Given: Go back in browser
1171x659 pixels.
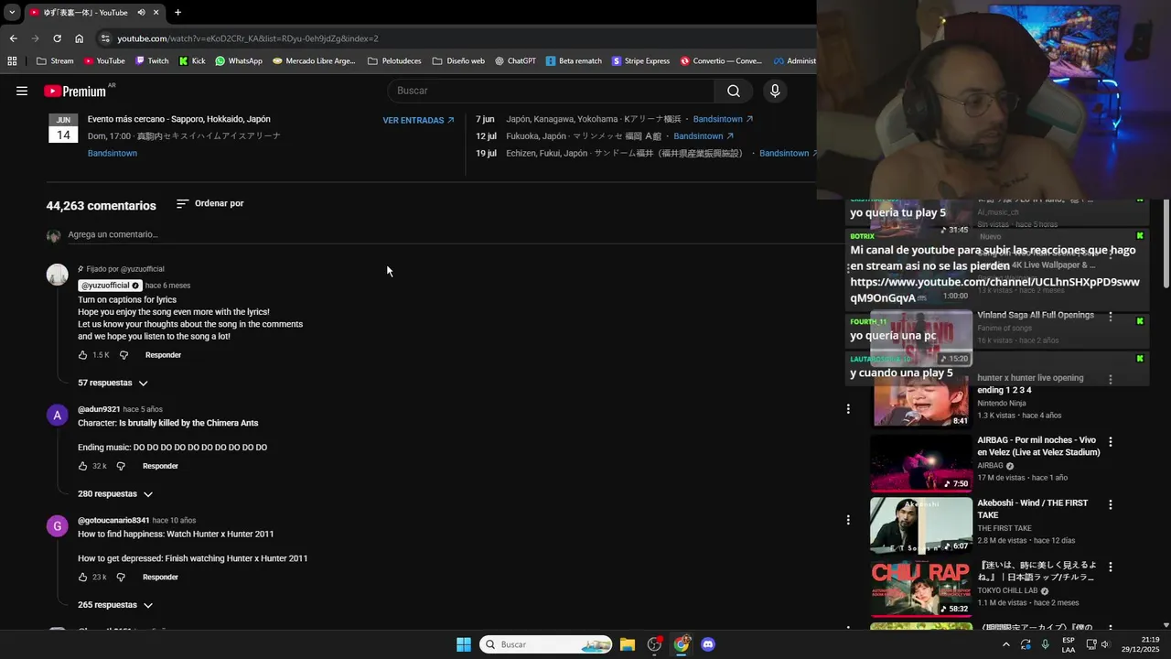Looking at the screenshot, I should pos(13,38).
